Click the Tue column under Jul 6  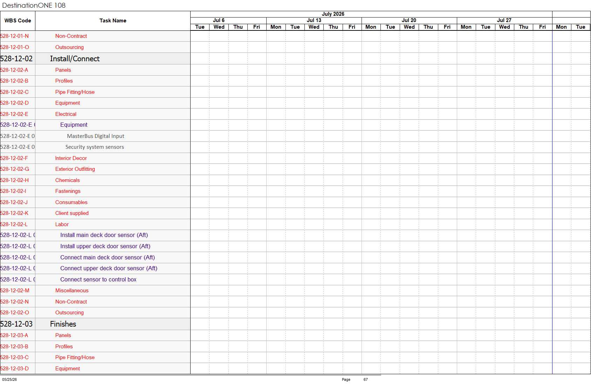[x=200, y=27]
